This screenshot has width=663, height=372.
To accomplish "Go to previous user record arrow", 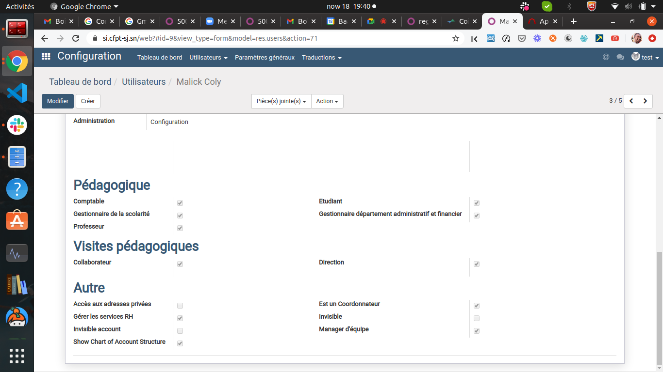I will point(631,101).
